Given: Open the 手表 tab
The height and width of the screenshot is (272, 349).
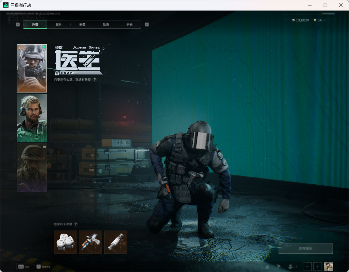Looking at the screenshot, I should (x=129, y=24).
